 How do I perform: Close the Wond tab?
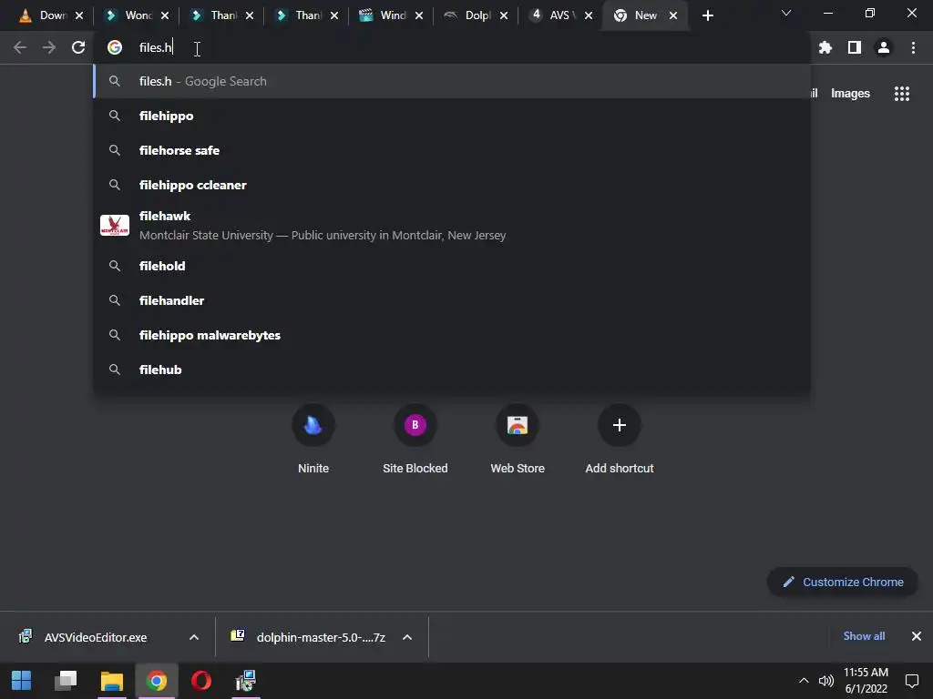point(165,15)
